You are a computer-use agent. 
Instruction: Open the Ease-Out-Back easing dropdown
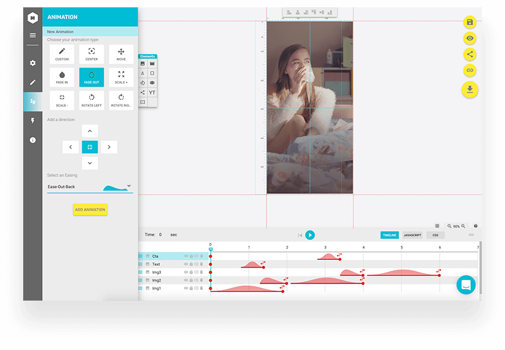pos(129,186)
